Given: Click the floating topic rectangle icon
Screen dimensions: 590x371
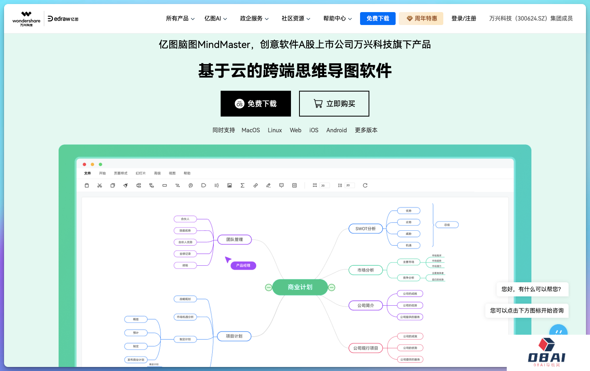Looking at the screenshot, I should [164, 185].
